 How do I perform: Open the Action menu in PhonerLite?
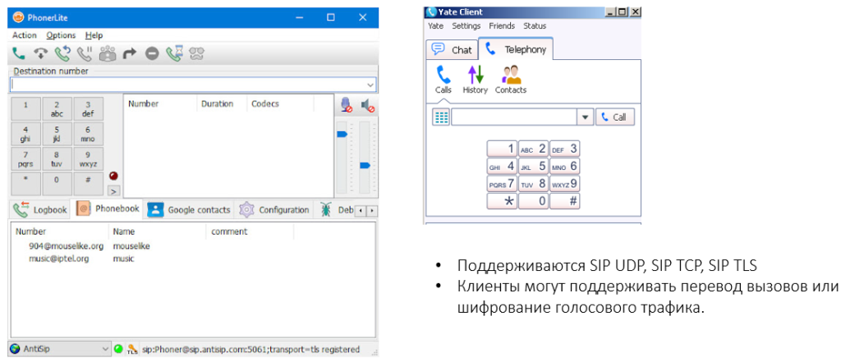pyautogui.click(x=25, y=35)
